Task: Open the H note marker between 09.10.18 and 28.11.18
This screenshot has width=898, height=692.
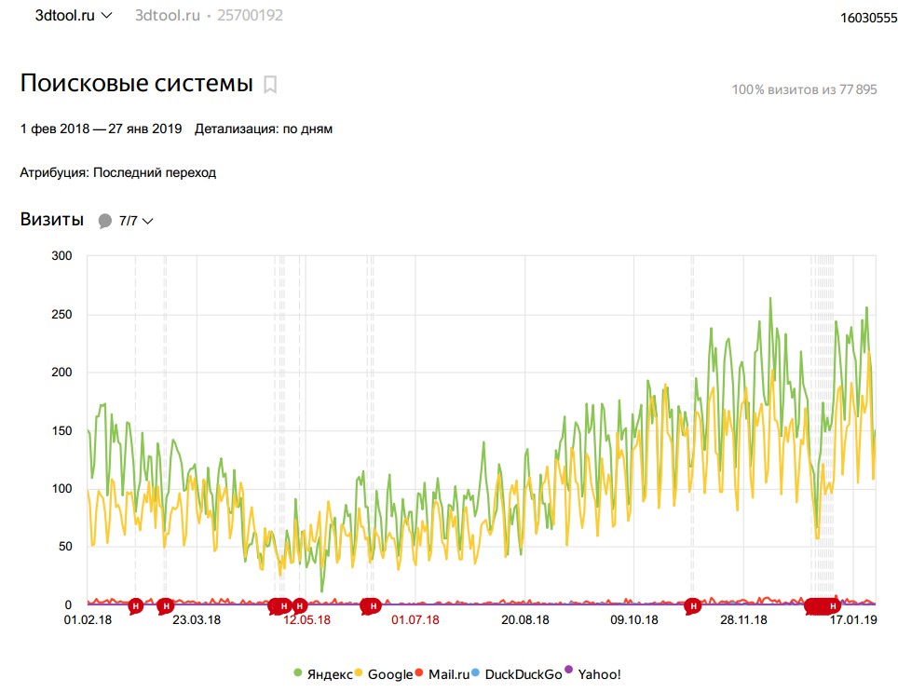Action: (693, 605)
